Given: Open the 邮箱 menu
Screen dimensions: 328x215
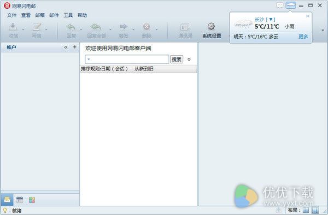Looking at the screenshot, I should click(x=40, y=15).
